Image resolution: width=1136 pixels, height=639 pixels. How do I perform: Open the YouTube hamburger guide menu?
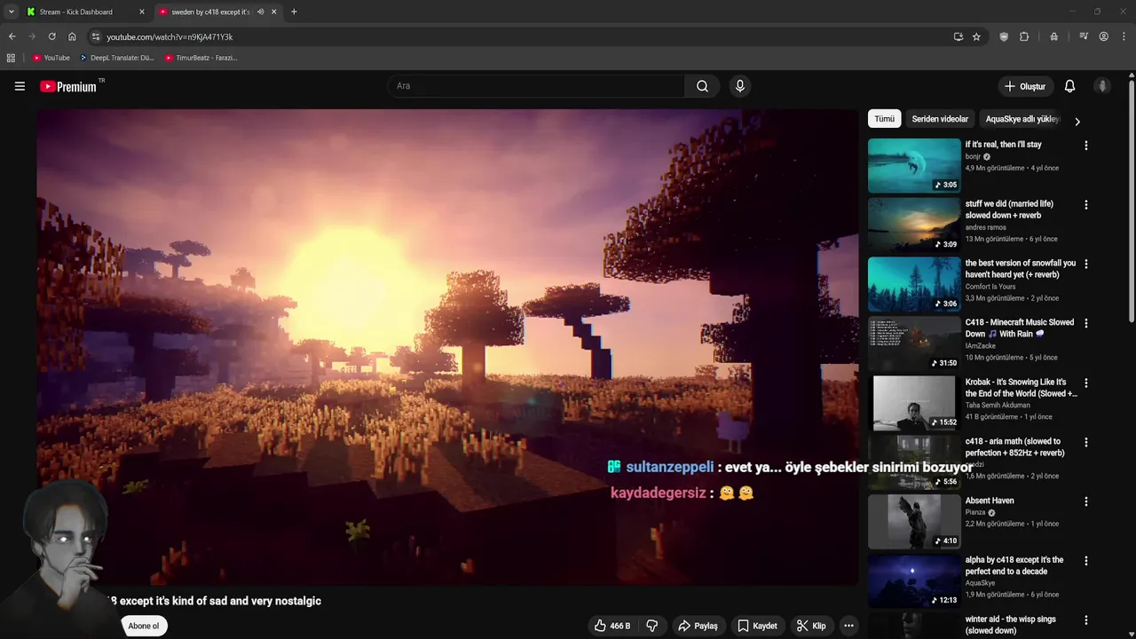click(x=20, y=86)
